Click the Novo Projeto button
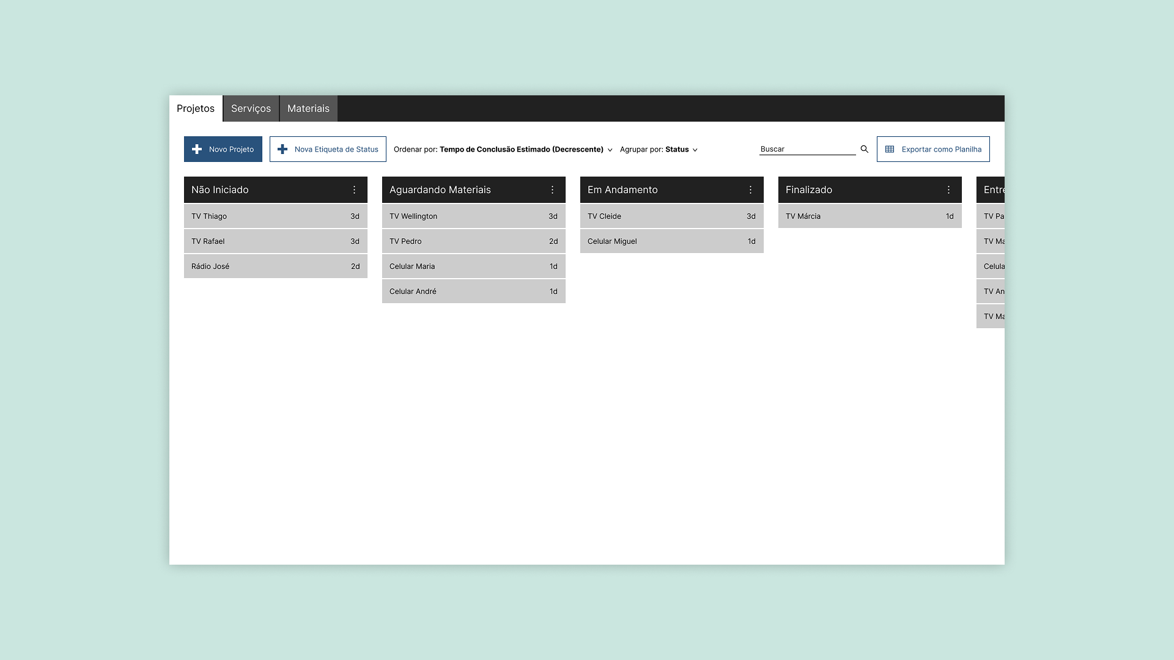1174x660 pixels. 223,149
